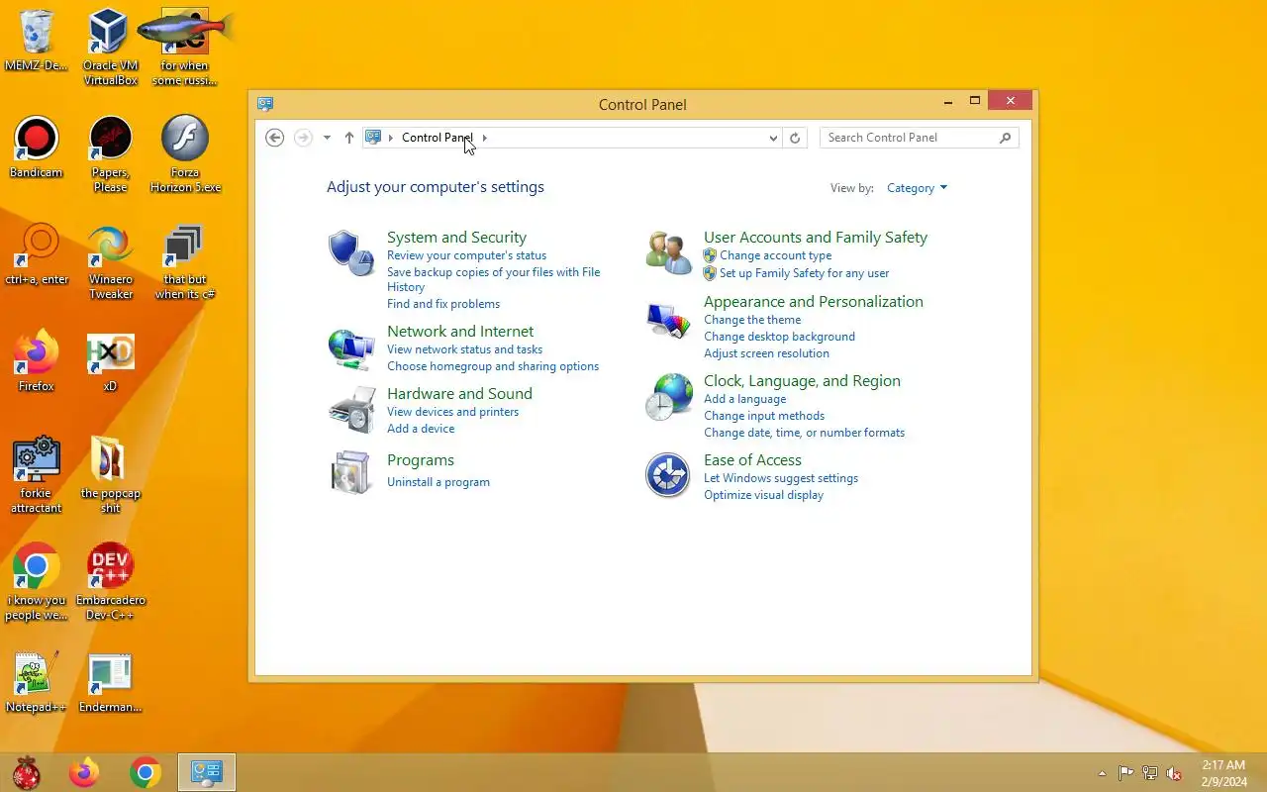
Task: Open 'ctrl+a, enter' desktop shortcut
Action: click(x=37, y=255)
